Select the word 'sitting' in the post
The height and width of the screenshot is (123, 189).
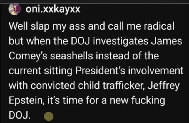(x=58, y=71)
